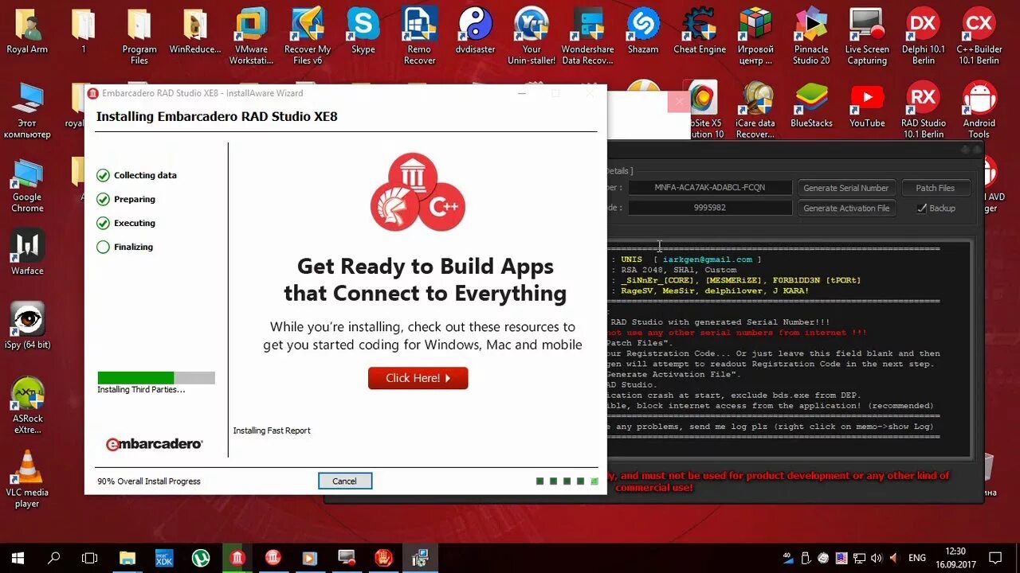
Task: Launch RAD Studio 10.1 Berlin shortcut
Action: [x=924, y=110]
